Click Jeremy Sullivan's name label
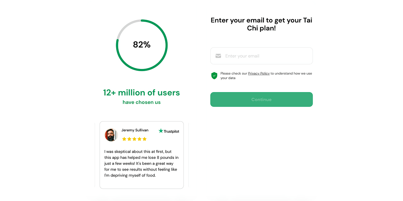This screenshot has height=201, width=403. [135, 130]
